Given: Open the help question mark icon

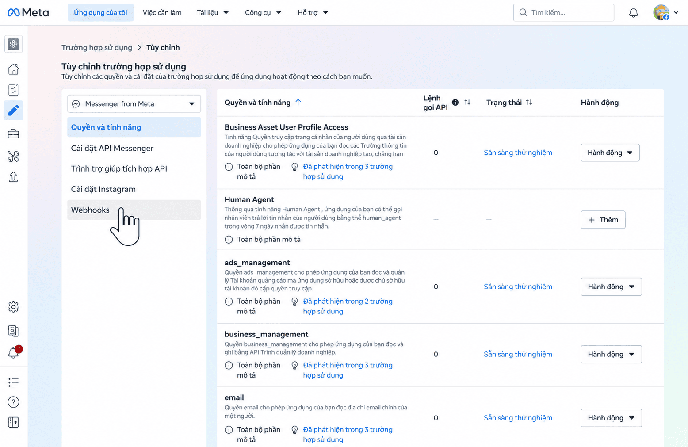Looking at the screenshot, I should (x=13, y=402).
